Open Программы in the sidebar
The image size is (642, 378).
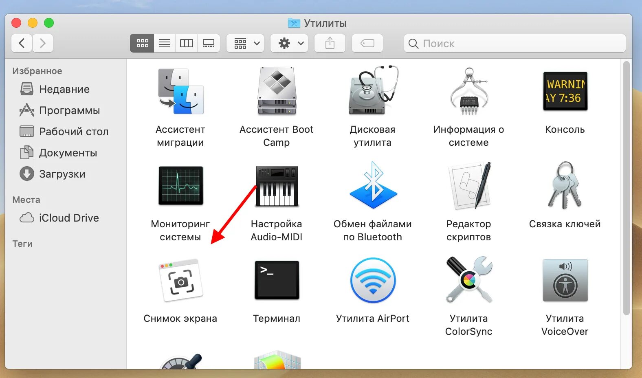tap(64, 110)
